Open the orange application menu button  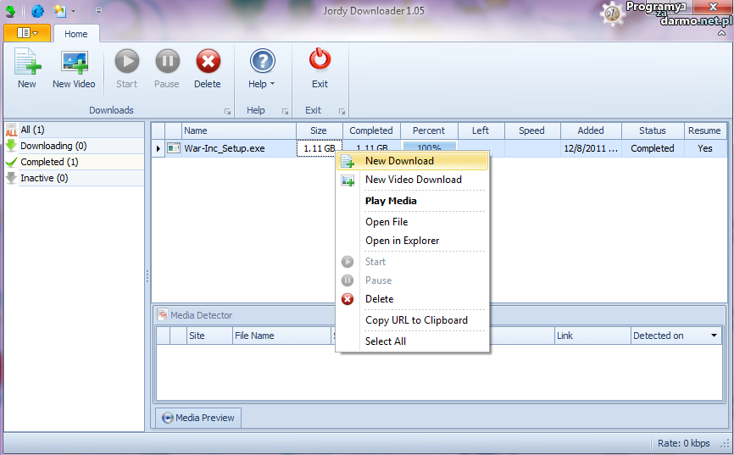[27, 33]
